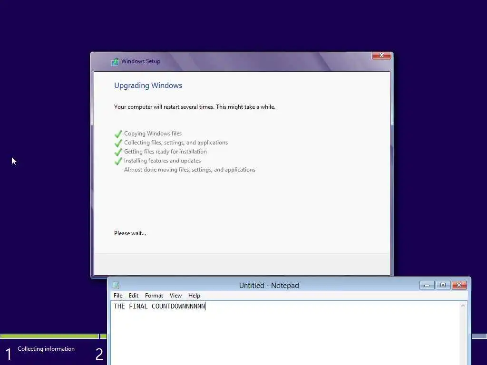Click the green setup progress bar
This screenshot has height=365, width=487.
click(49, 336)
